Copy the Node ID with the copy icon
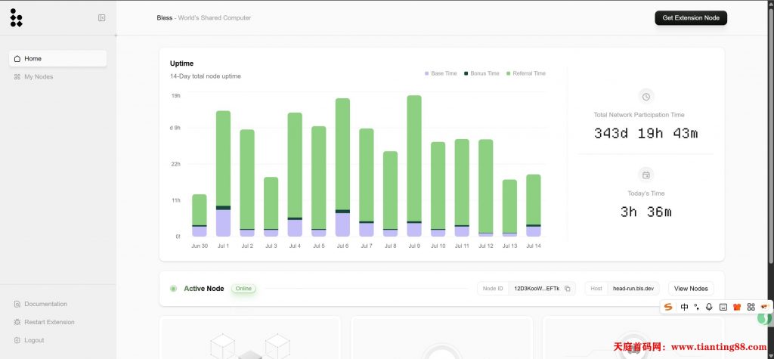Viewport: 774px width, 359px height. point(567,289)
